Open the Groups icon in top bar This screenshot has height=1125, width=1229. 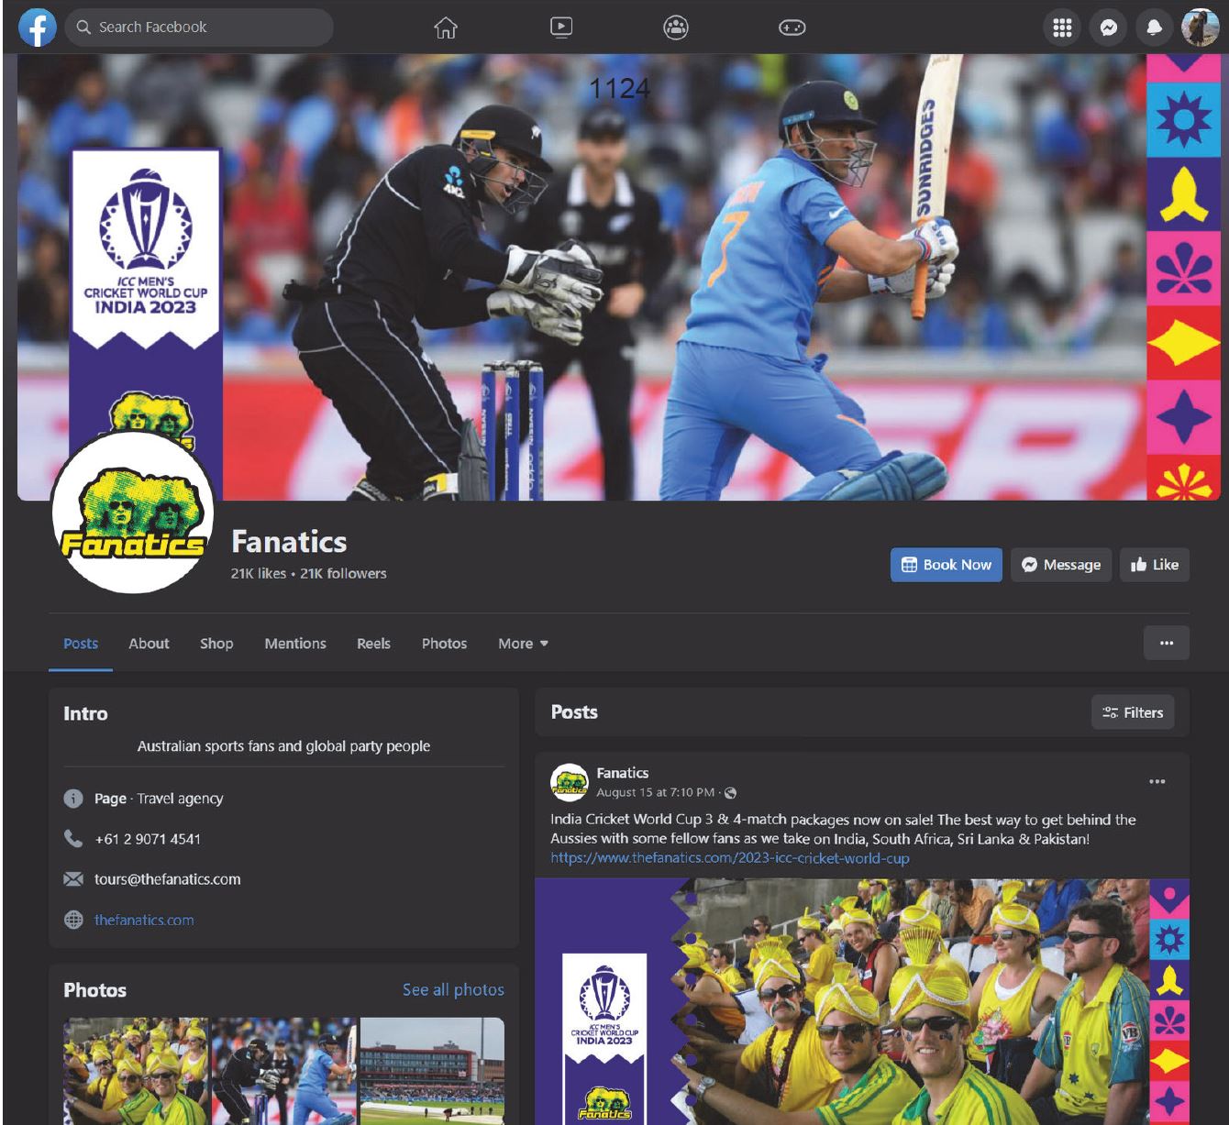[676, 28]
